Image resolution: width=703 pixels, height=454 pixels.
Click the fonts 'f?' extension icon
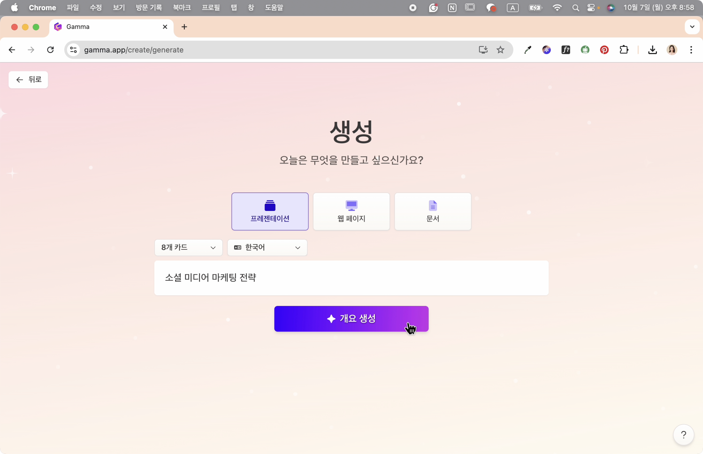(x=566, y=50)
